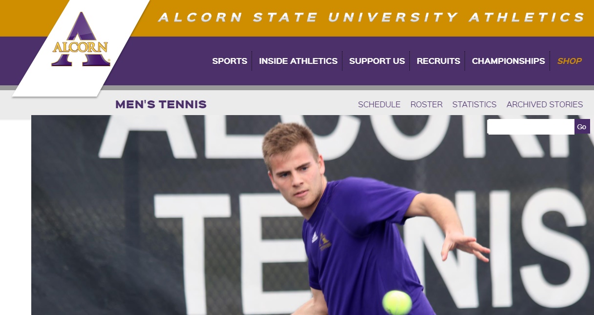The height and width of the screenshot is (315, 594).
Task: Click the white TENNIS lettering on the backdrop
Action: coord(371,244)
